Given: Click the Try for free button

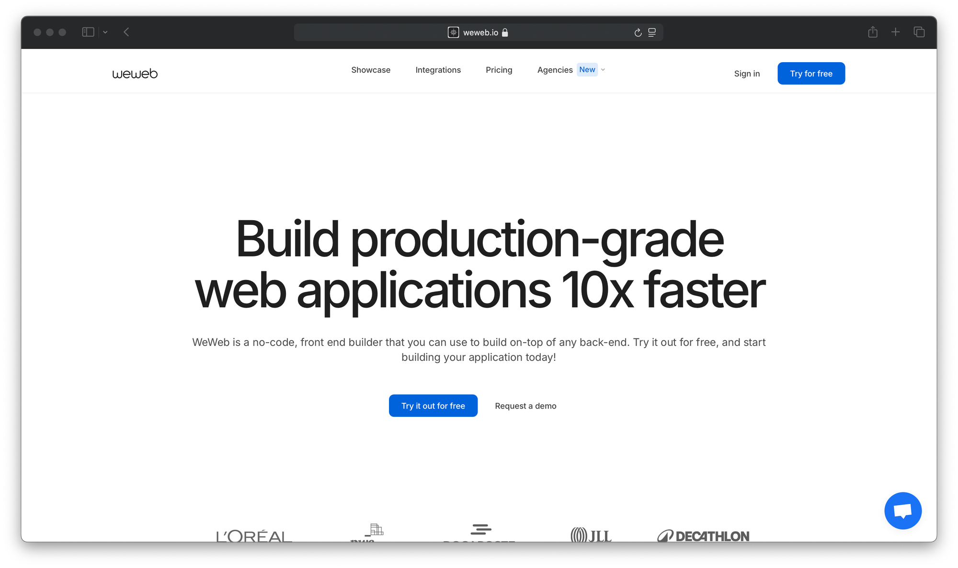Looking at the screenshot, I should point(811,73).
